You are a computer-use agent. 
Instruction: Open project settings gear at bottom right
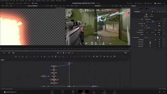[x=164, y=92]
